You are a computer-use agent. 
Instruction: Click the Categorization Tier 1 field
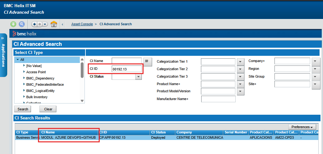pyautogui.click(x=218, y=61)
